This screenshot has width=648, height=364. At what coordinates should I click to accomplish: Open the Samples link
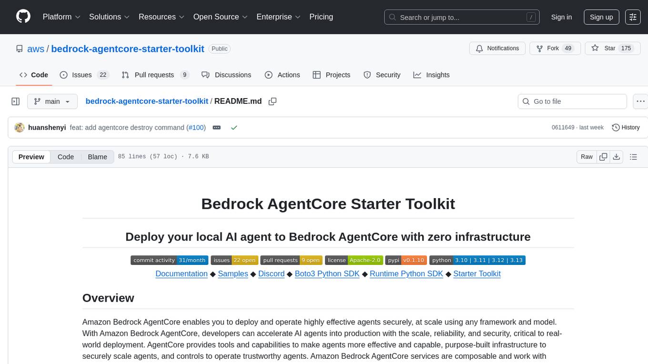coord(233,274)
